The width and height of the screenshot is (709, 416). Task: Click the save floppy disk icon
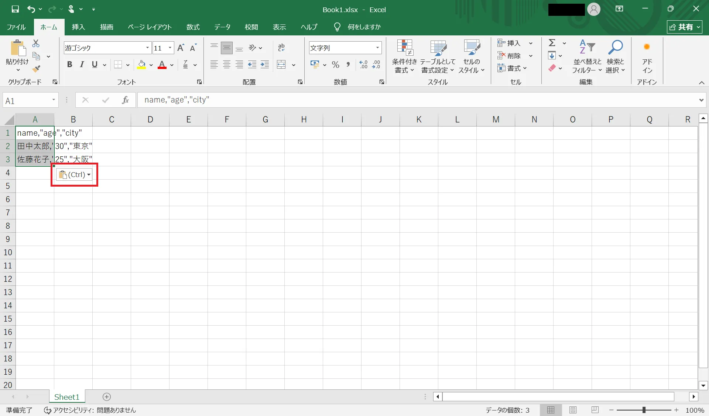click(x=15, y=9)
